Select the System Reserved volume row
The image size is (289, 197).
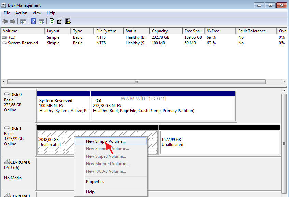tap(23, 43)
